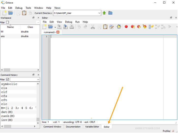Go up one directory with green arrow

coord(104,13)
